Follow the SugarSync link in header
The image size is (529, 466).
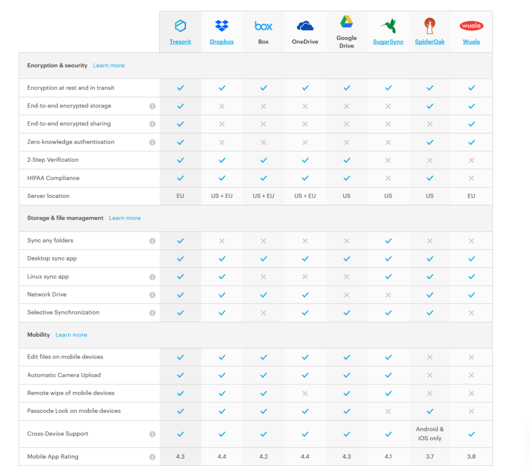point(388,42)
